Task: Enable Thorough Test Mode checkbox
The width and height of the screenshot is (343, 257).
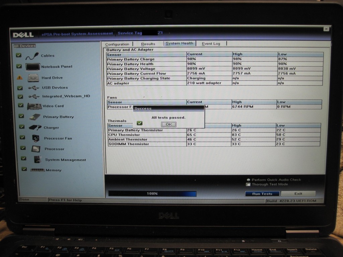Action: 248,184
